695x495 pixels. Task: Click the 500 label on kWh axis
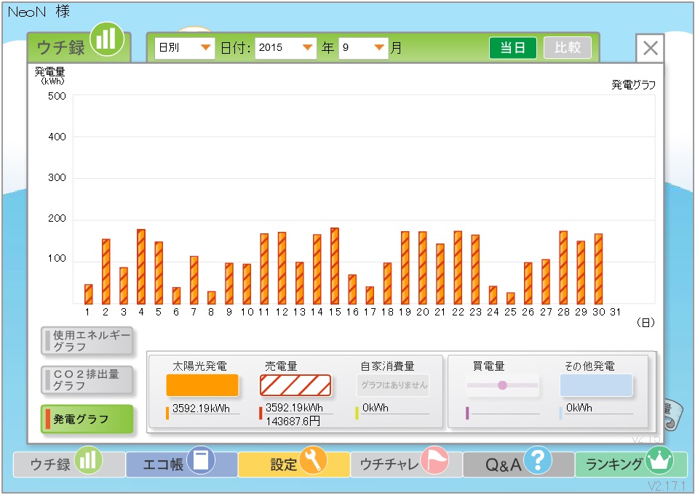point(57,96)
